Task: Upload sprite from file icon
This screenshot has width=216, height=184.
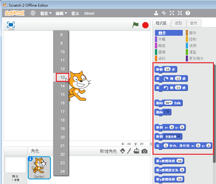Action: pyautogui.click(x=136, y=151)
